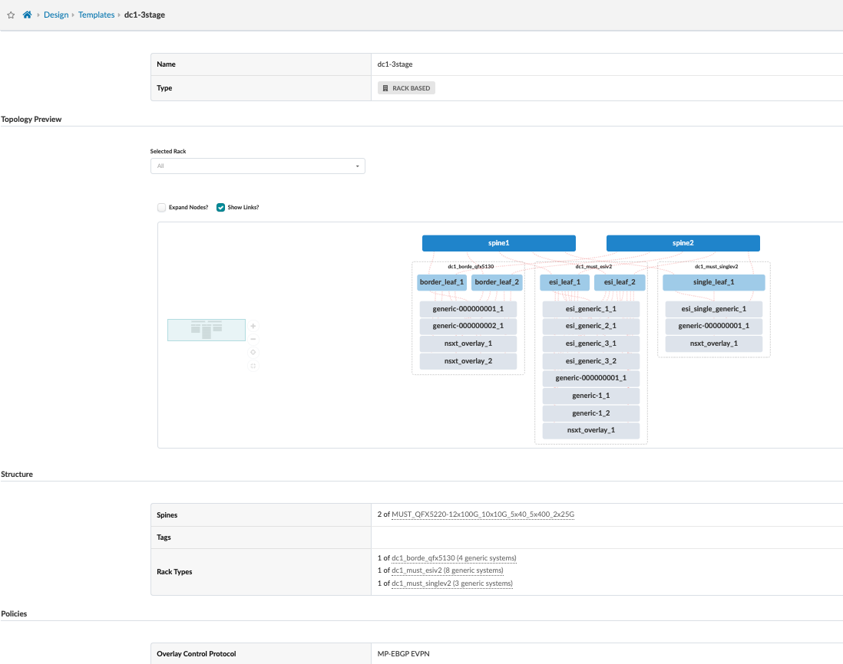This screenshot has width=843, height=664.
Task: Center the topology view with crosshair icon
Action: 253,352
